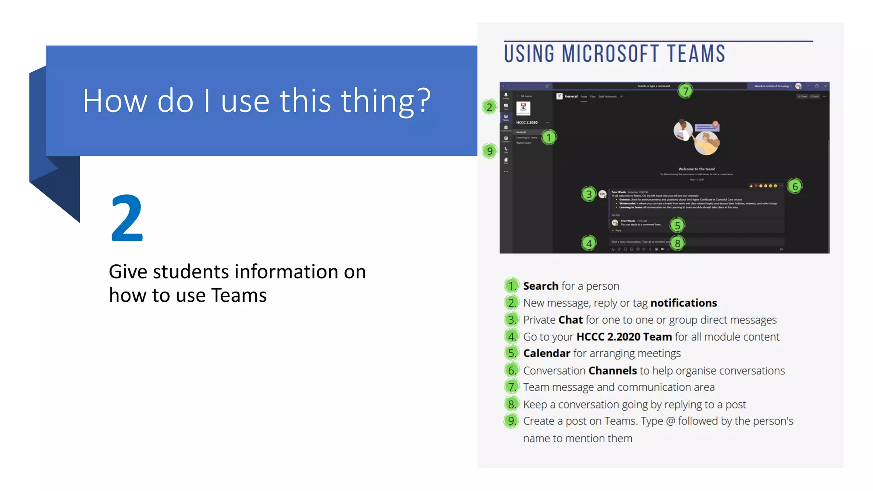Click the General channel logo in header
Image resolution: width=873 pixels, height=491 pixels.
click(559, 97)
